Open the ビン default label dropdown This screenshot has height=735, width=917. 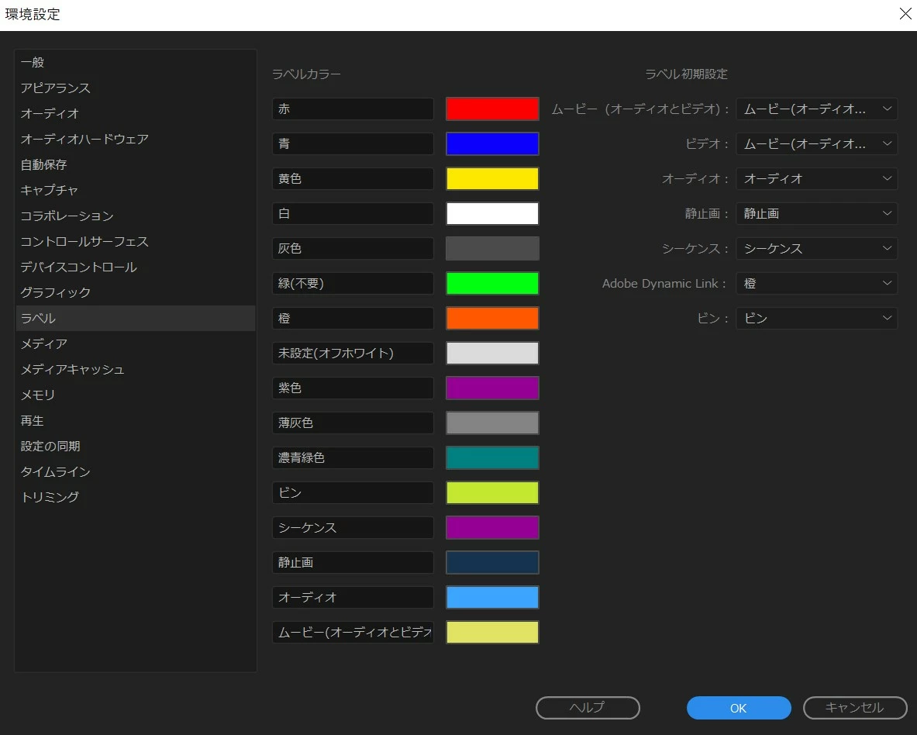coord(816,318)
